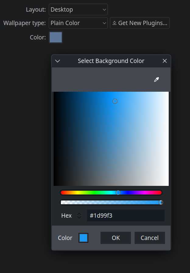Open the wallpaper Color swatch button

[x=56, y=37]
